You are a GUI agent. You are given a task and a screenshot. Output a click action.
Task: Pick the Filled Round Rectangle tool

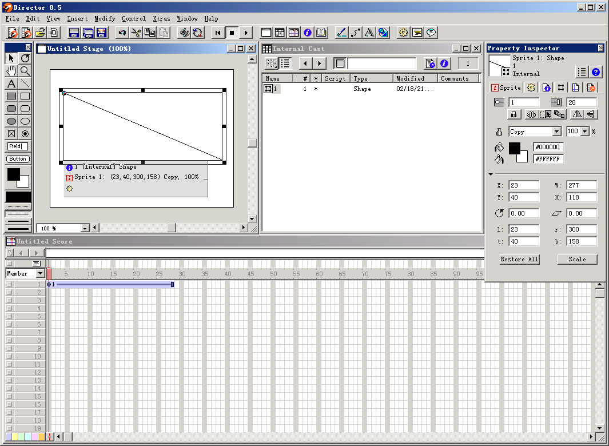[11, 109]
